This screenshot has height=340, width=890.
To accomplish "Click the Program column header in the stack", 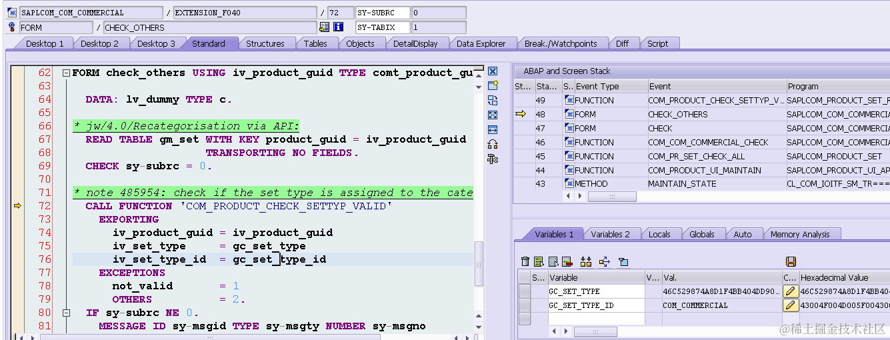I will (x=837, y=86).
